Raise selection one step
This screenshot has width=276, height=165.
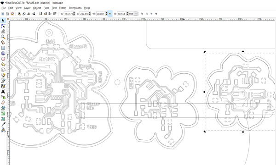50,13
